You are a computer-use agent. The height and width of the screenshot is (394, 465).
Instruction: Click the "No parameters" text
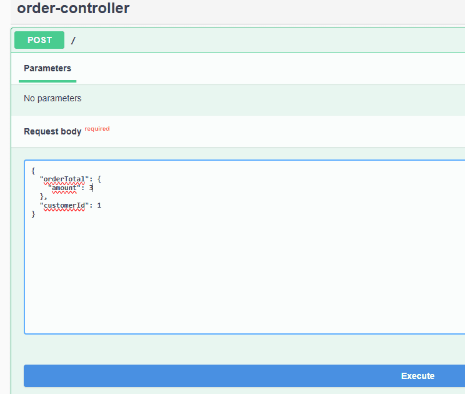[52, 98]
